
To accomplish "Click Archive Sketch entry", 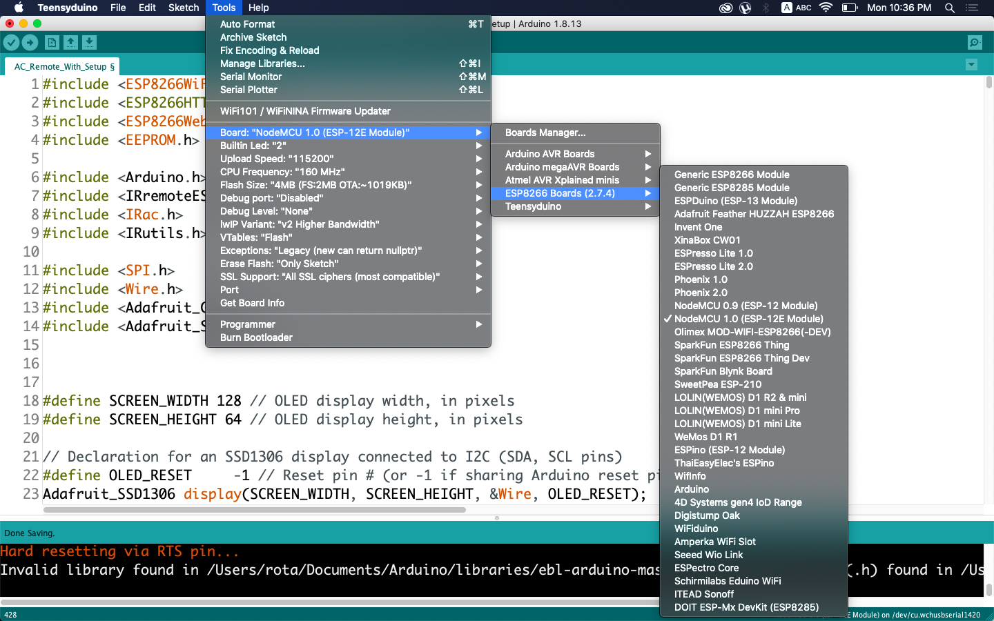I will click(348, 37).
